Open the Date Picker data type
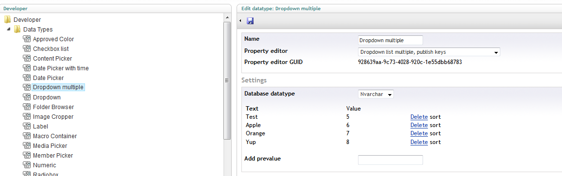The width and height of the screenshot is (562, 176). point(49,78)
